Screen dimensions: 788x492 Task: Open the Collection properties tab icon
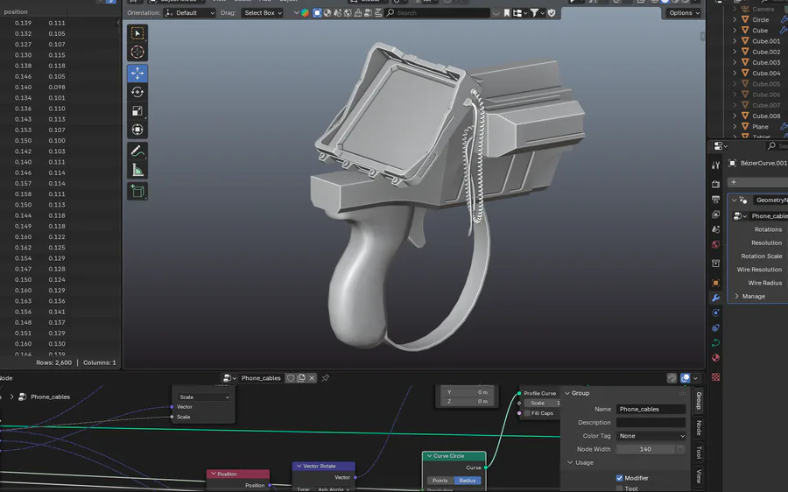coord(715,264)
